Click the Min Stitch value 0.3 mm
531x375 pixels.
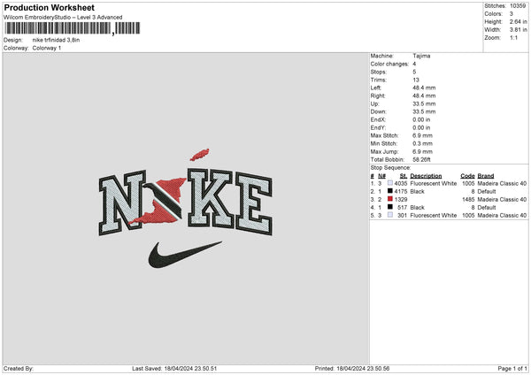click(x=422, y=143)
